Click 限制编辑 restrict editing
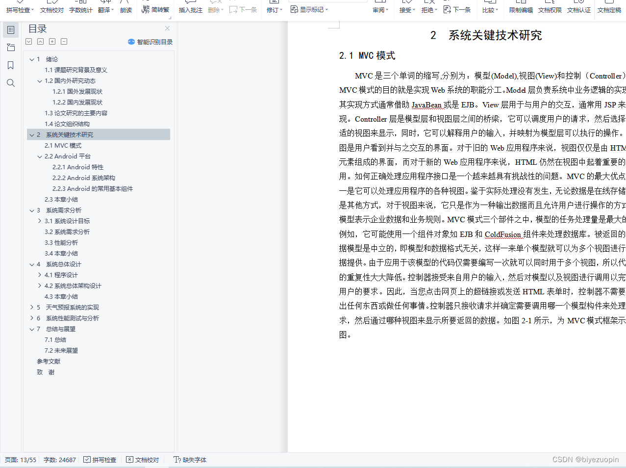Screen dimensions: 626x468 click(521, 10)
